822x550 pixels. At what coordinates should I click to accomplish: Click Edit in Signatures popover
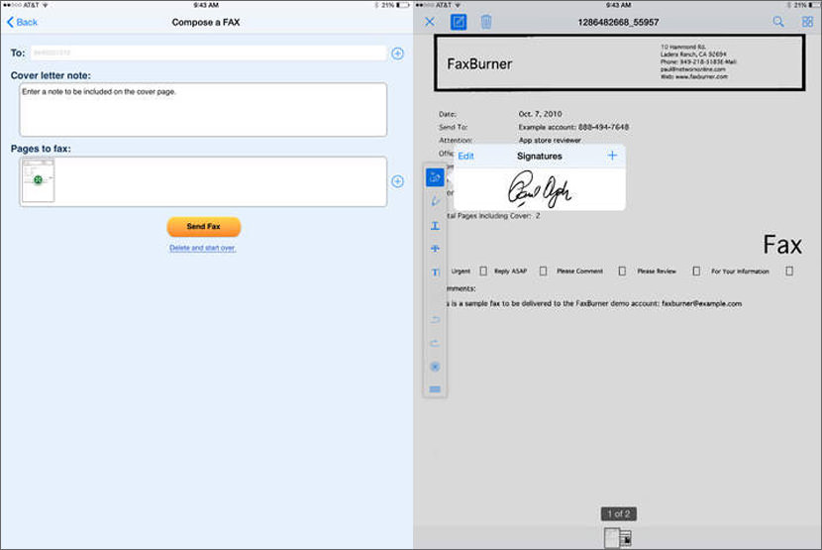tap(465, 156)
